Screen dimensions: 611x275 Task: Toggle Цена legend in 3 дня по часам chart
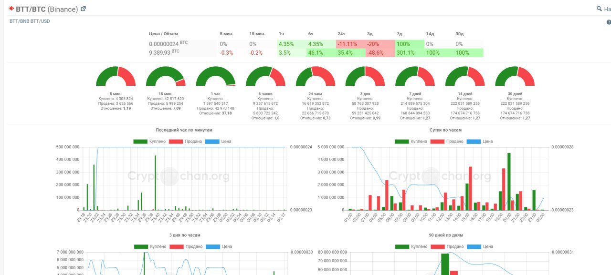[x=219, y=246]
